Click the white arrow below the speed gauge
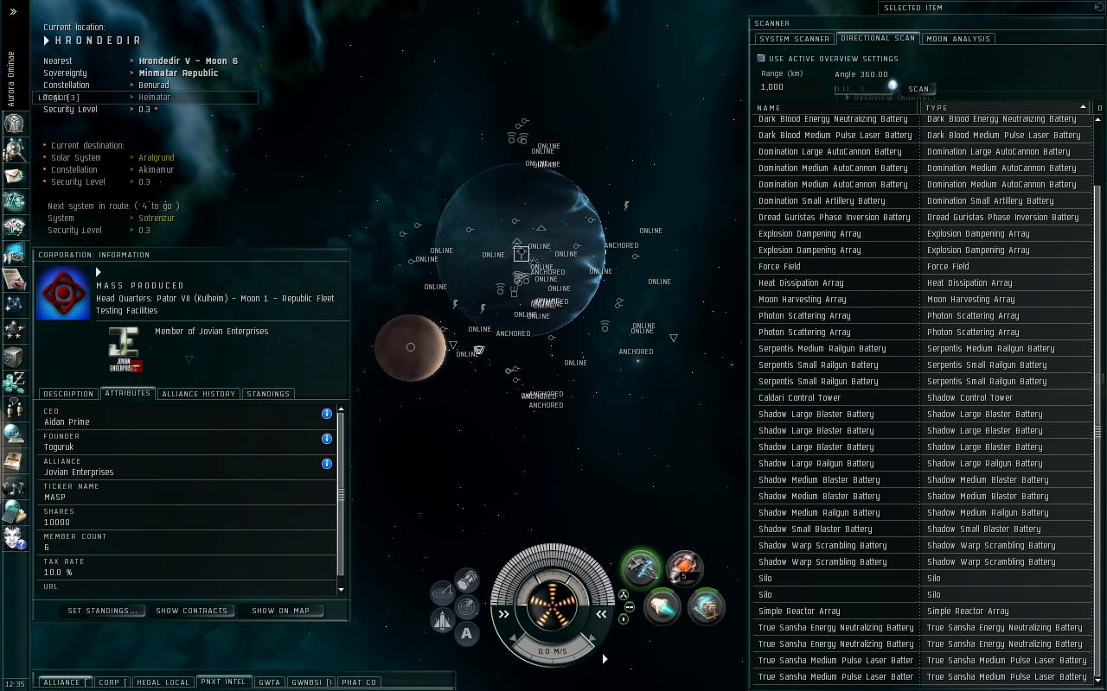The height and width of the screenshot is (691, 1107). (605, 659)
